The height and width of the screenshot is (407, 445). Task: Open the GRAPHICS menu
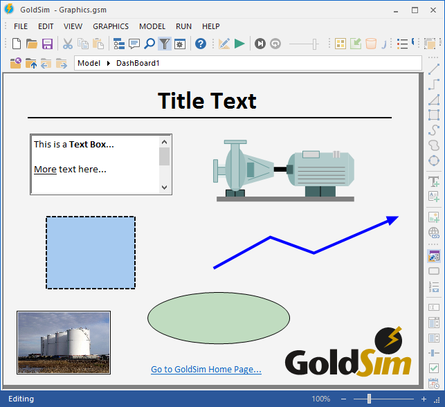pyautogui.click(x=111, y=26)
